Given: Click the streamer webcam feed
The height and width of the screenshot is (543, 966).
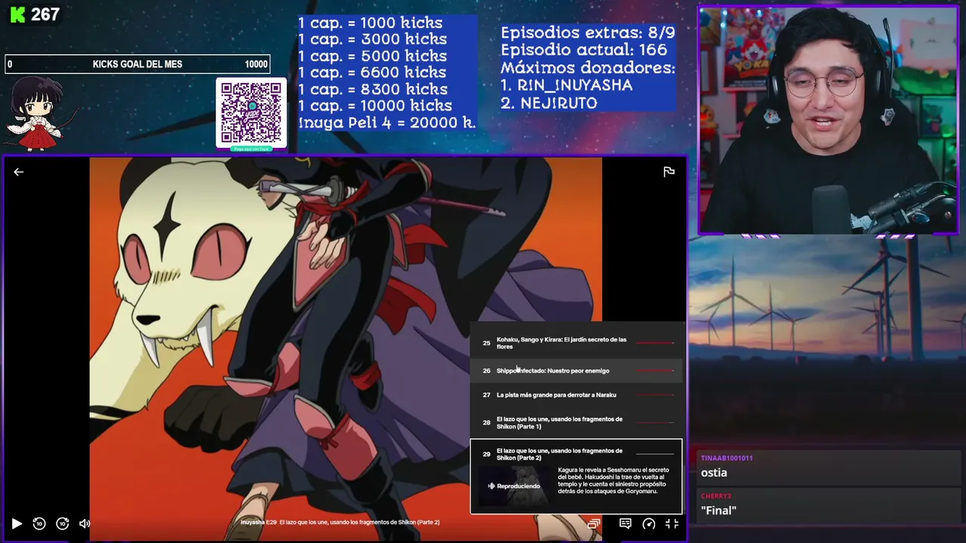Looking at the screenshot, I should click(x=828, y=121).
